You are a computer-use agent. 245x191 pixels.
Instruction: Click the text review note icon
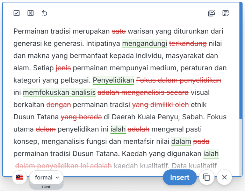[226, 13]
